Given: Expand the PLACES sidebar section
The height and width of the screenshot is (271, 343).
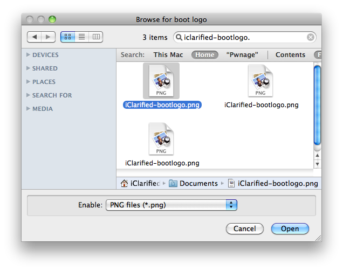Looking at the screenshot, I should [x=28, y=82].
